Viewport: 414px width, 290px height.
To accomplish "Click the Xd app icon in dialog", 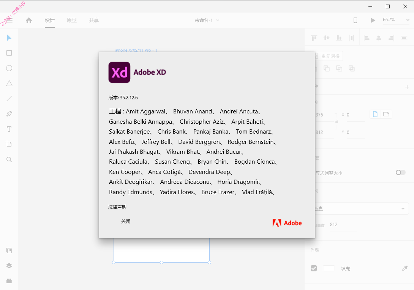I will point(119,72).
